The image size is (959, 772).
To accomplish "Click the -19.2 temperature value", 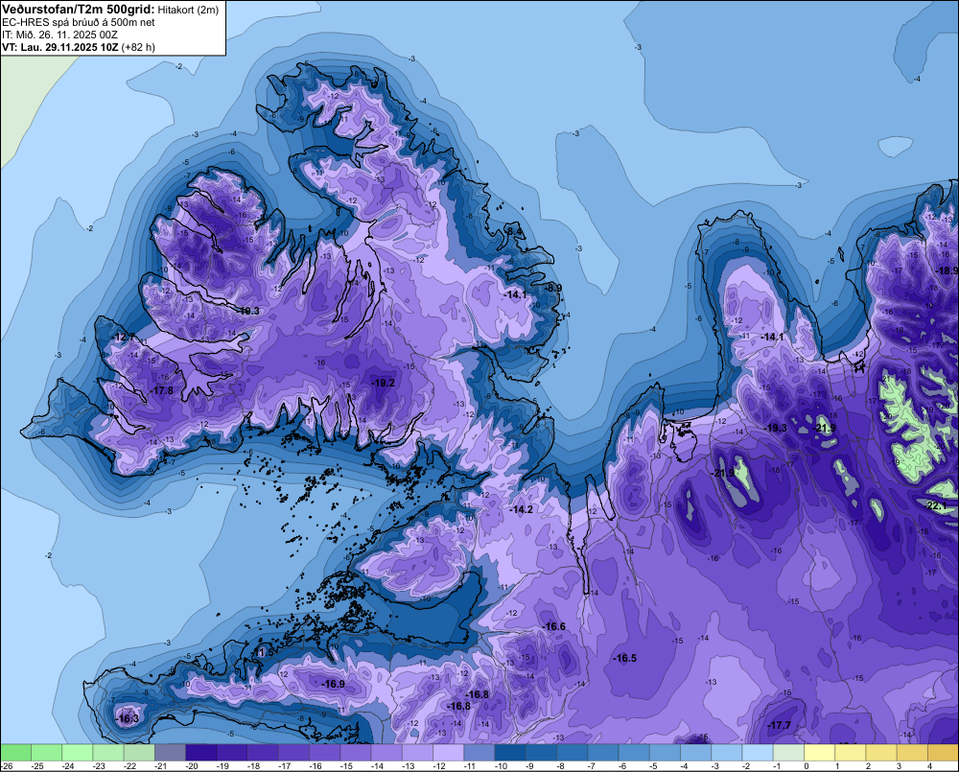I will click(x=383, y=383).
